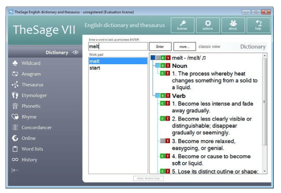281x193 pixels.
Task: Collapse the melt root node blue square
Action: click(x=153, y=58)
